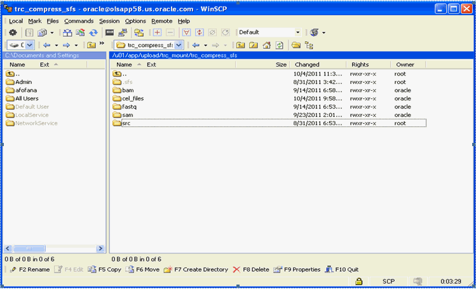Open the Local menu
This screenshot has width=476, height=289.
[x=16, y=21]
